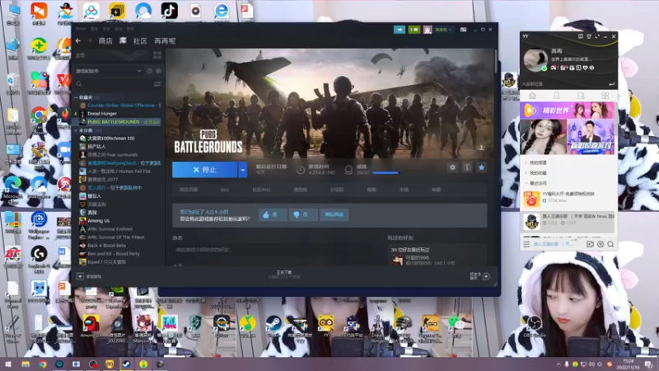This screenshot has height=371, width=659.
Task: Click the ready-to-play filter icon in sidebar
Action: pos(158,71)
